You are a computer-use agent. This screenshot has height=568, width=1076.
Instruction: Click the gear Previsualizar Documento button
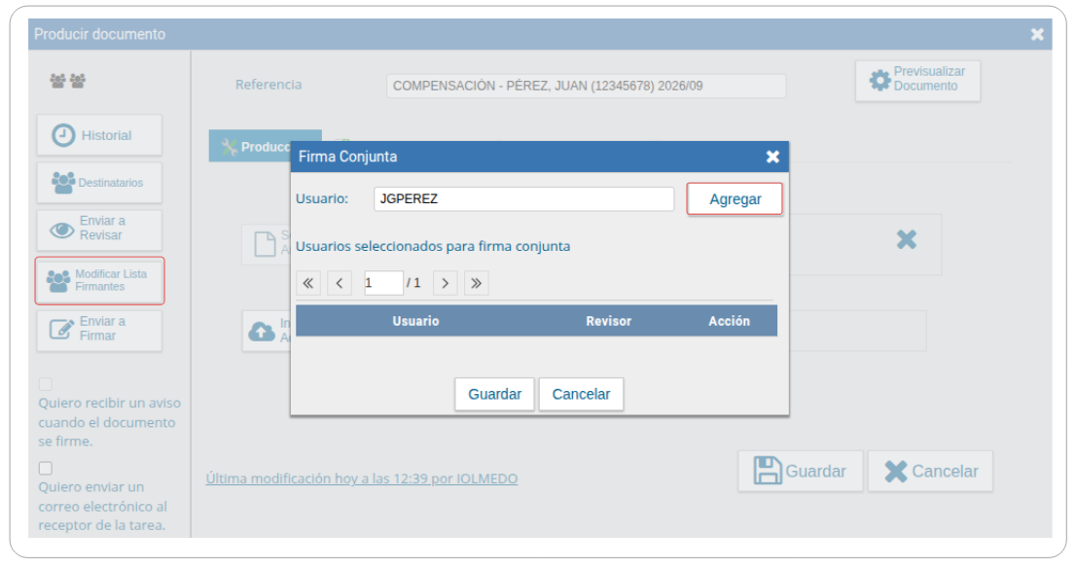point(917,81)
